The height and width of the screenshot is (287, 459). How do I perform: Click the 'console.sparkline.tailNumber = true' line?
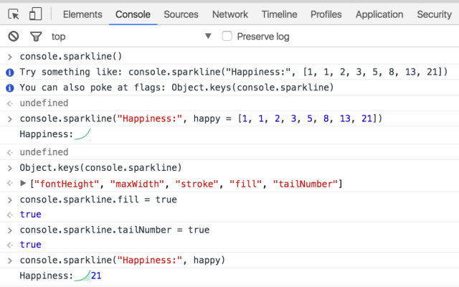point(115,230)
